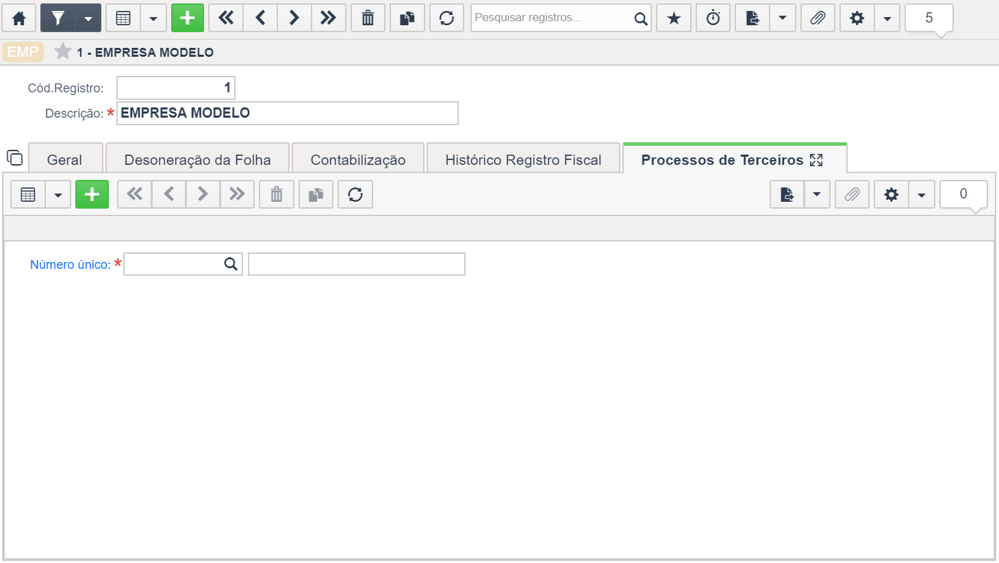Click Número único description field
This screenshot has width=999, height=563.
[357, 264]
